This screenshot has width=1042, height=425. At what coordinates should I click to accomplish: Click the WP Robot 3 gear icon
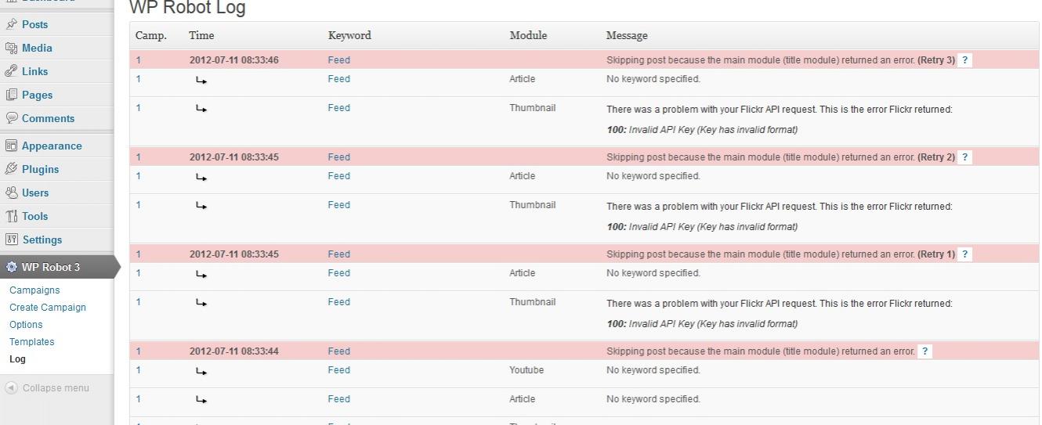11,267
